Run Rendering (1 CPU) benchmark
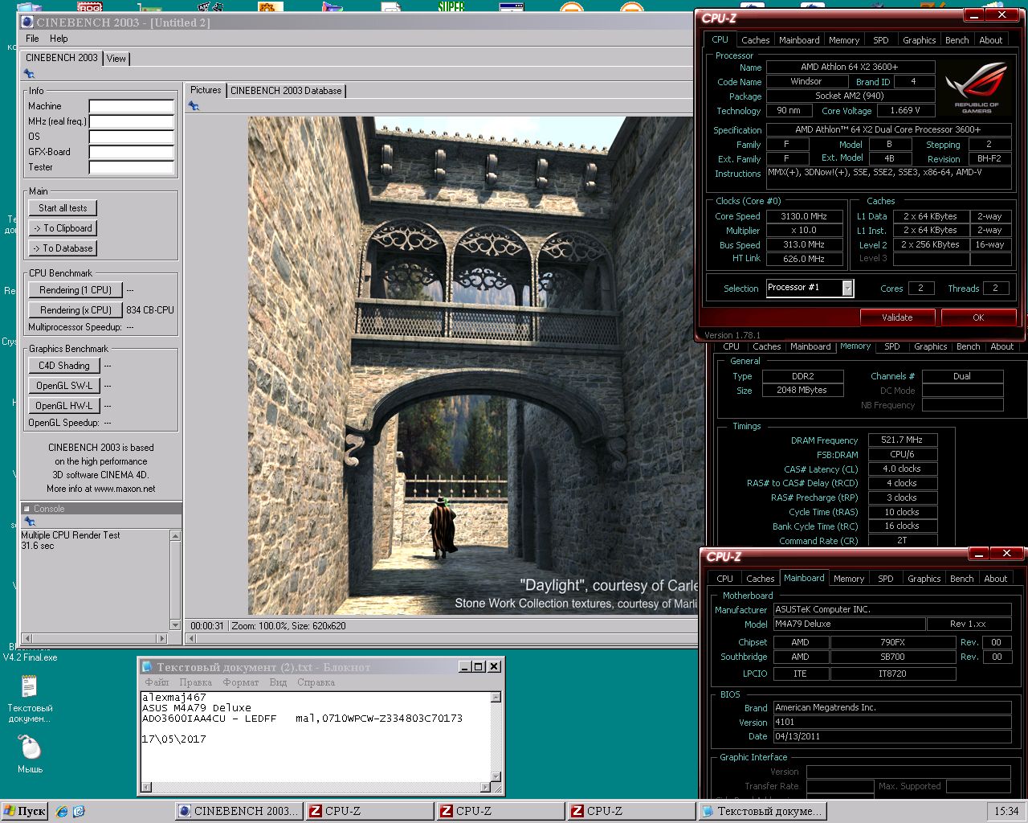 pos(75,290)
